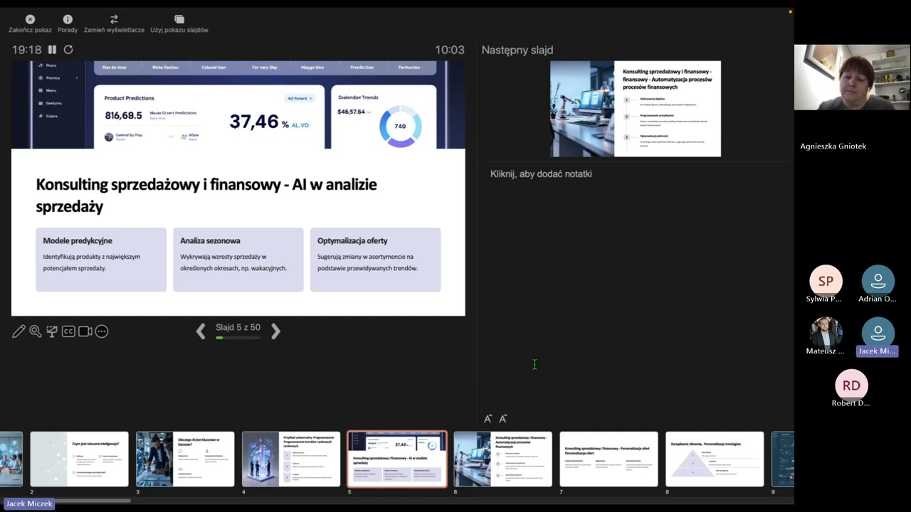This screenshot has width=911, height=512.
Task: Click Mateusz participant photo avatar
Action: [826, 333]
